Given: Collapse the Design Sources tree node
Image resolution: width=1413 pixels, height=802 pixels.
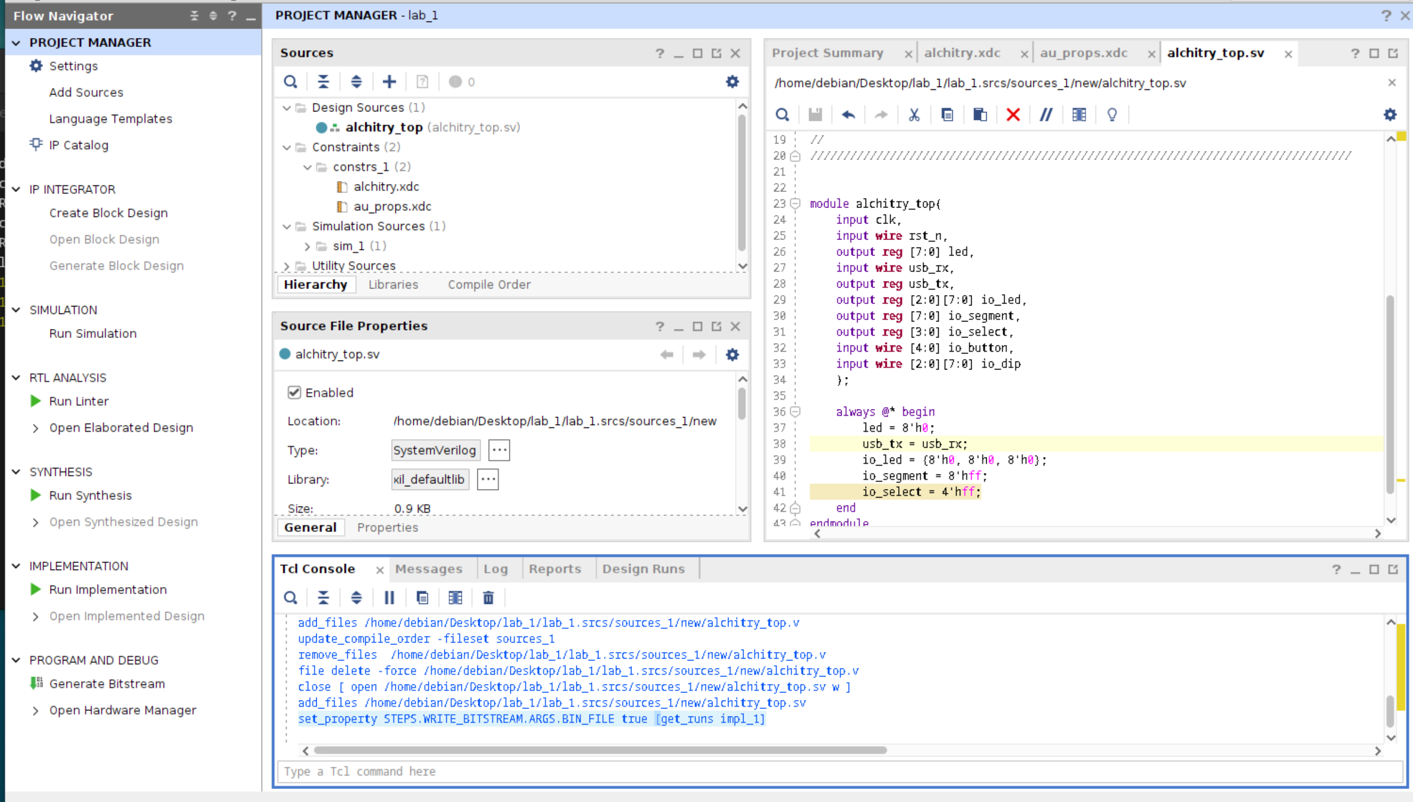Looking at the screenshot, I should click(287, 108).
